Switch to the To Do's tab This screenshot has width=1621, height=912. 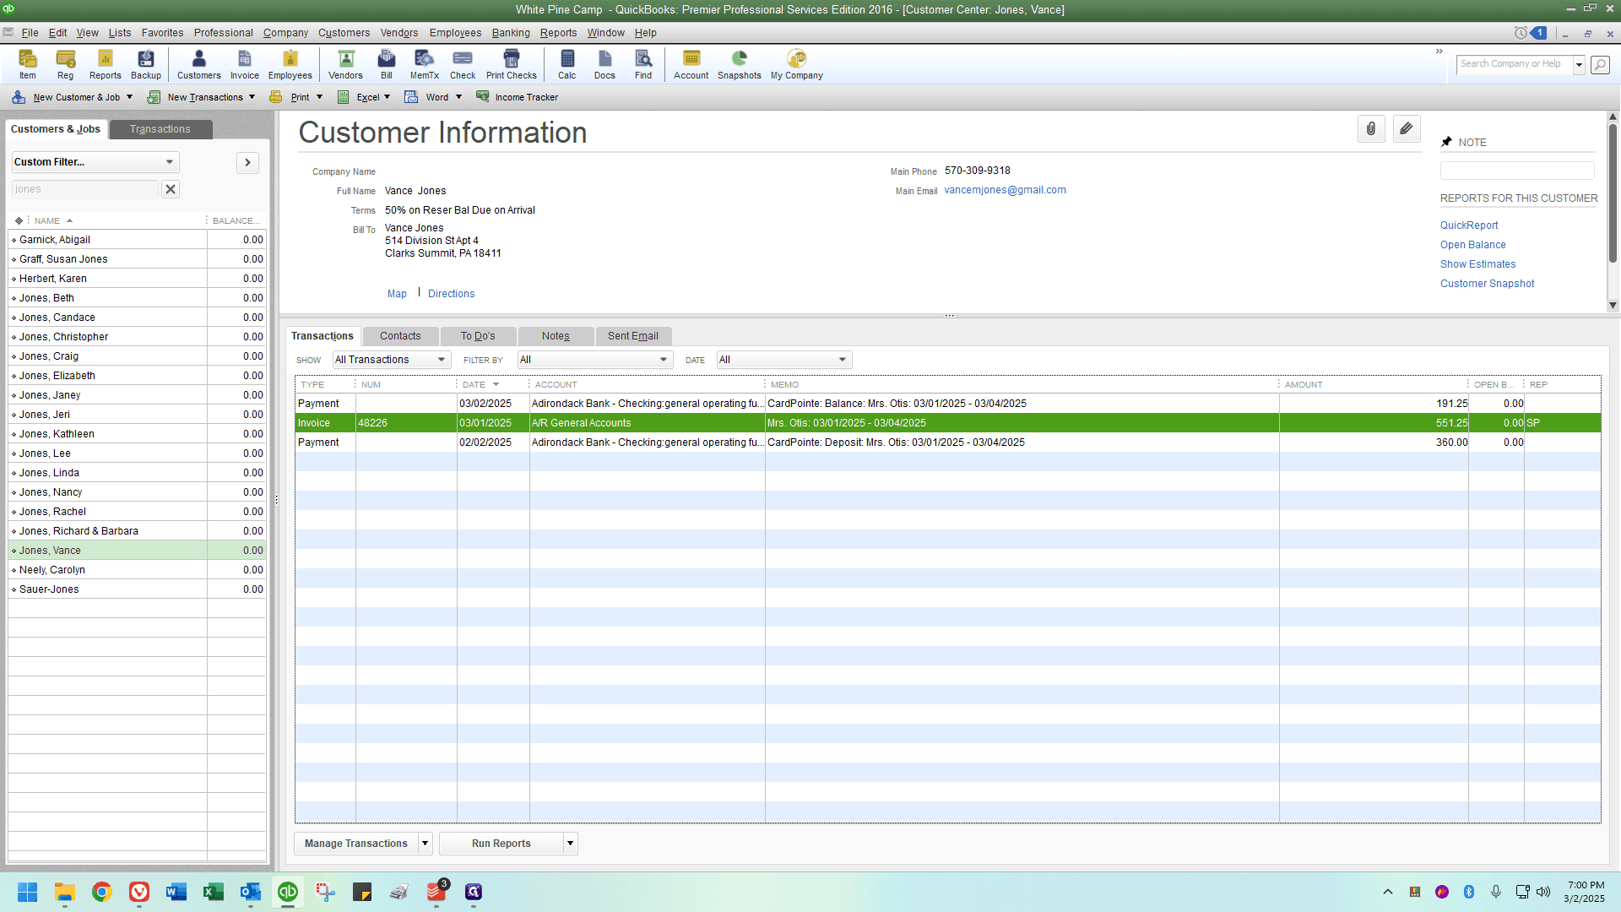tap(478, 336)
